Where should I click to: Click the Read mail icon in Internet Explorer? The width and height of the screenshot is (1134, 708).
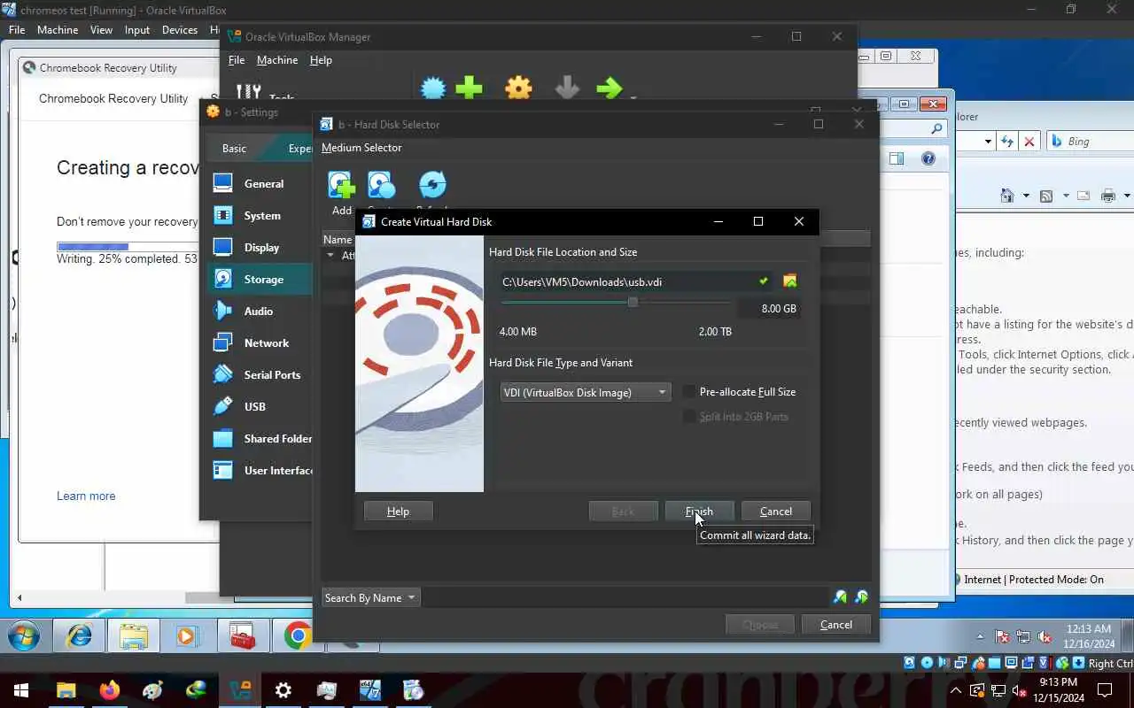click(x=1084, y=196)
